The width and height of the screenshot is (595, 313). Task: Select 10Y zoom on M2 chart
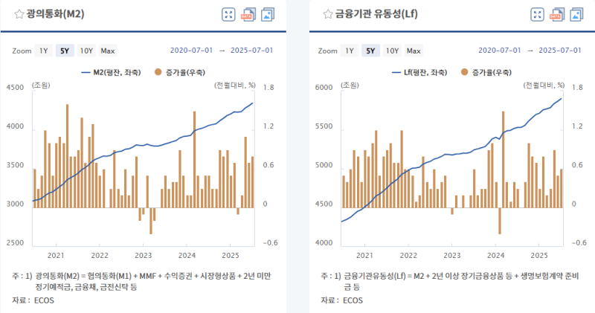86,51
